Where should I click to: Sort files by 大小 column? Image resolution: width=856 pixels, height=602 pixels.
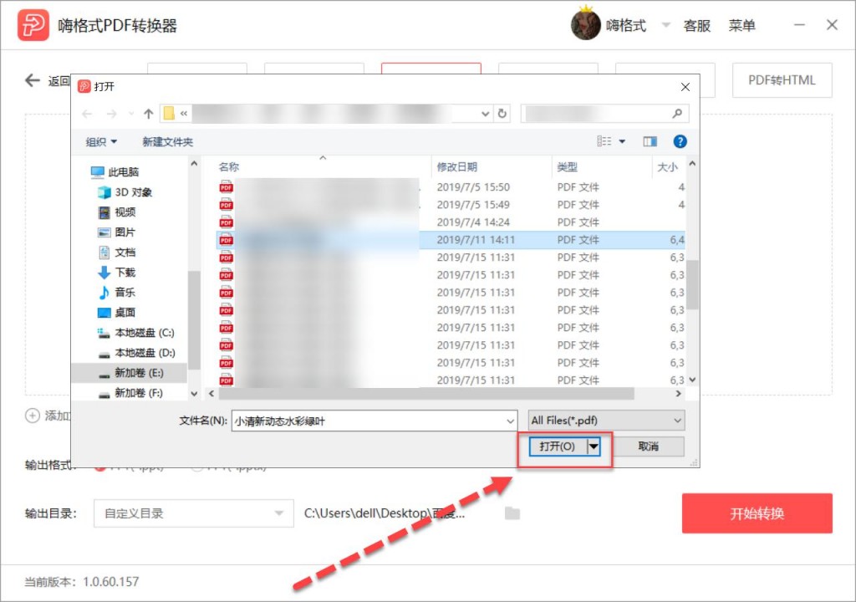tap(667, 166)
